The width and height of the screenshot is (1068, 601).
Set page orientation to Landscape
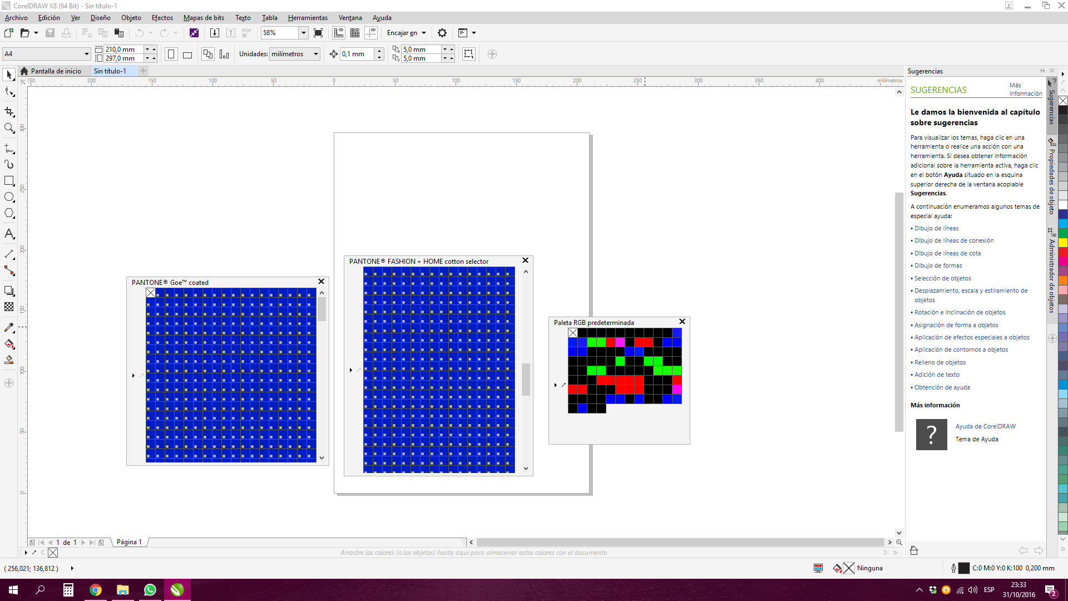tap(187, 54)
